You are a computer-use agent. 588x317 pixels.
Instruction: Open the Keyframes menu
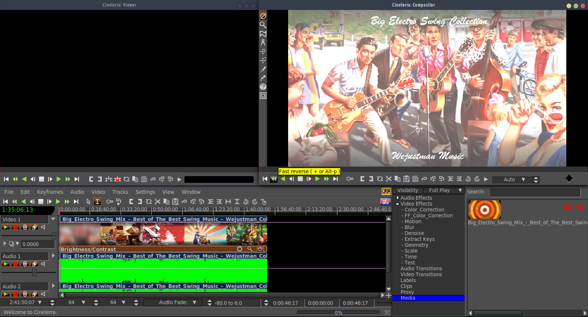pyautogui.click(x=50, y=192)
